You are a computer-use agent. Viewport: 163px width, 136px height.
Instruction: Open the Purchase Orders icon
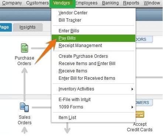point(24,48)
